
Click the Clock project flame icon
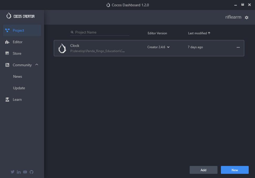coord(62,48)
